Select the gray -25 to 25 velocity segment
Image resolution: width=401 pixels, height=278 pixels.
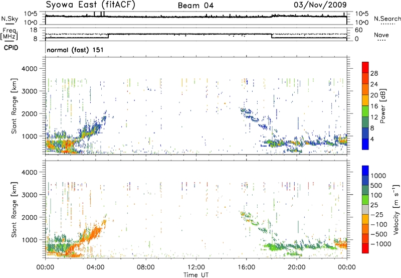(x=365, y=209)
